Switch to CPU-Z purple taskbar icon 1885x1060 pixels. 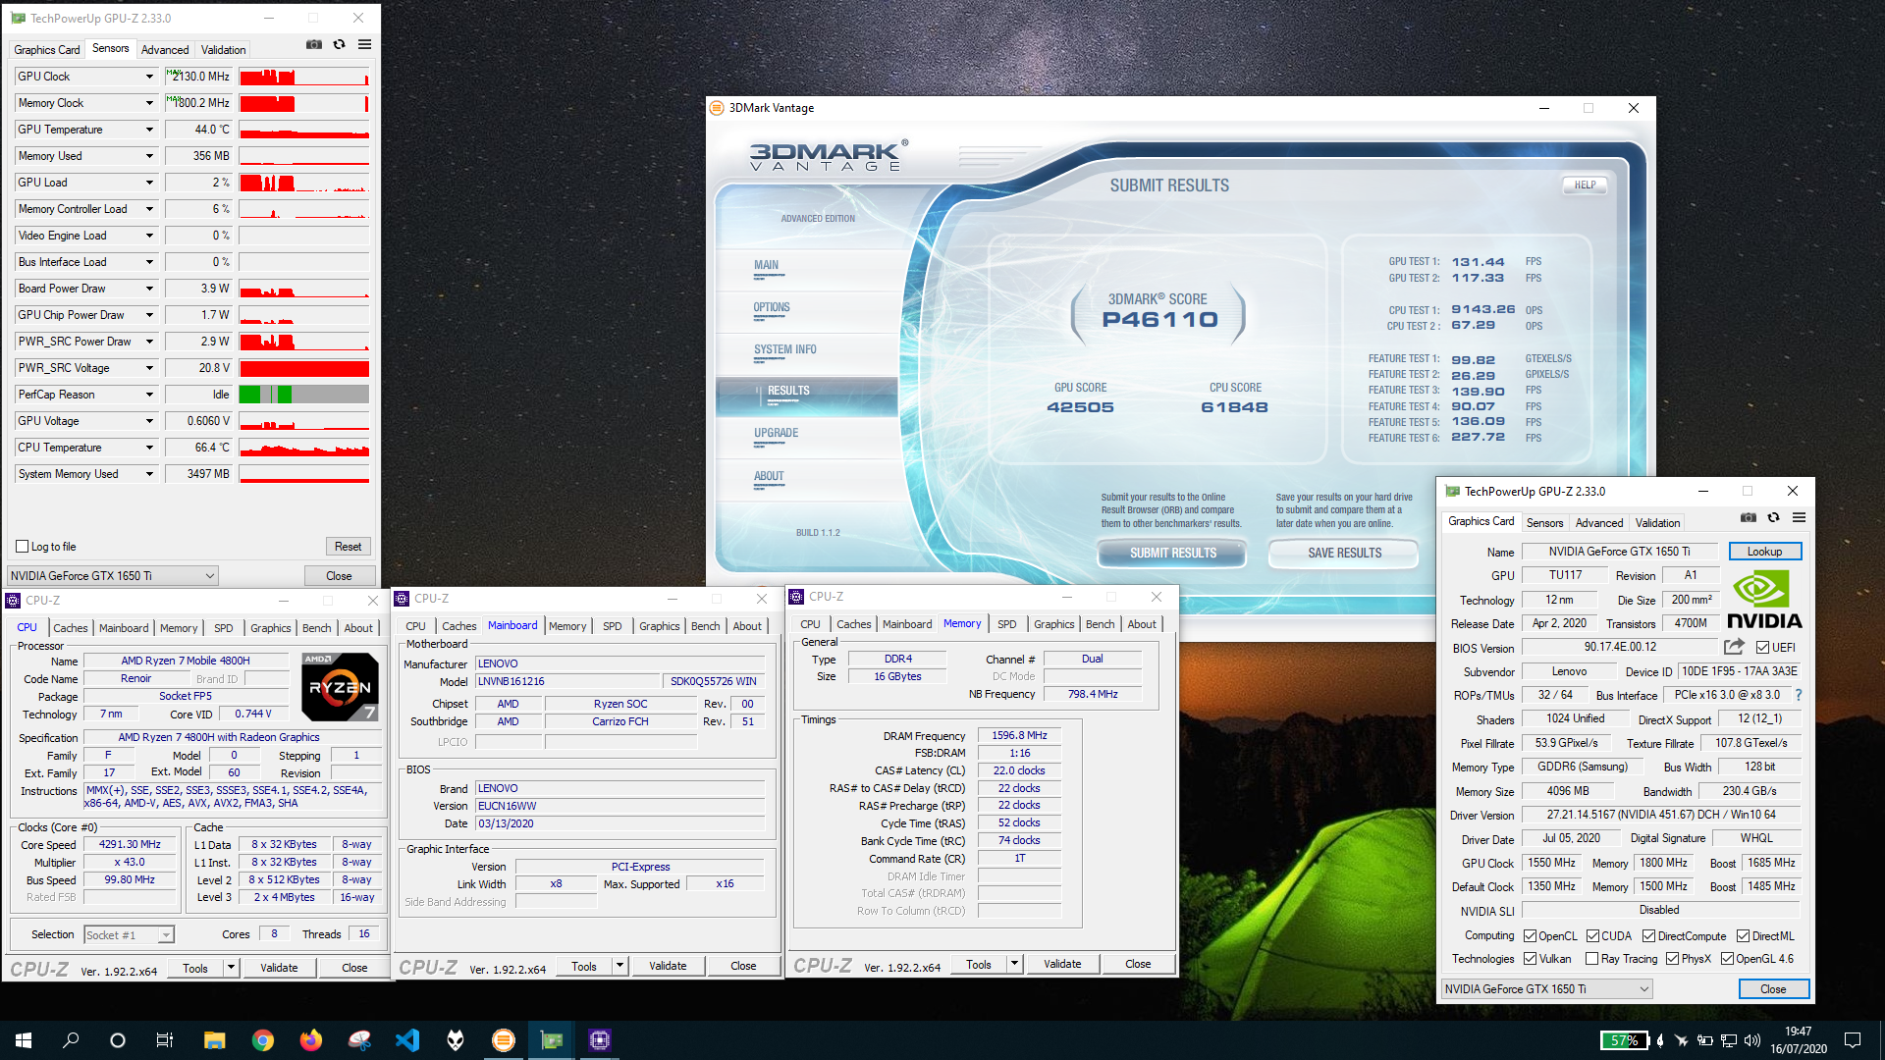(600, 1040)
